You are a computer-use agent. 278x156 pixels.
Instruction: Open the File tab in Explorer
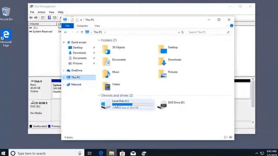click(68, 26)
